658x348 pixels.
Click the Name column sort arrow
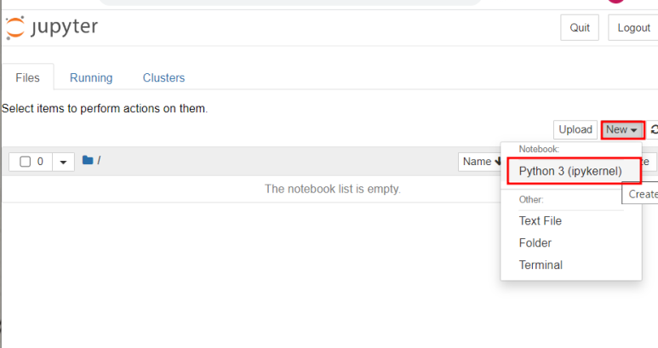point(498,162)
